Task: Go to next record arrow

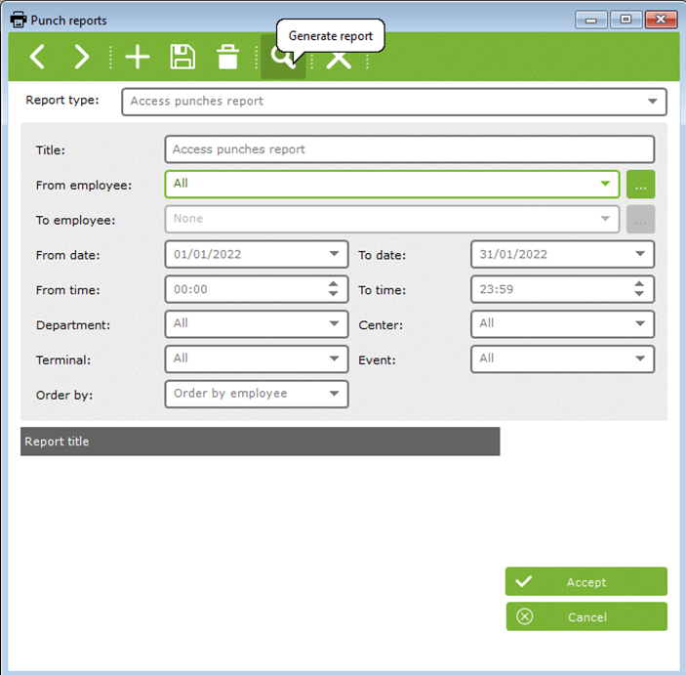Action: coord(81,57)
